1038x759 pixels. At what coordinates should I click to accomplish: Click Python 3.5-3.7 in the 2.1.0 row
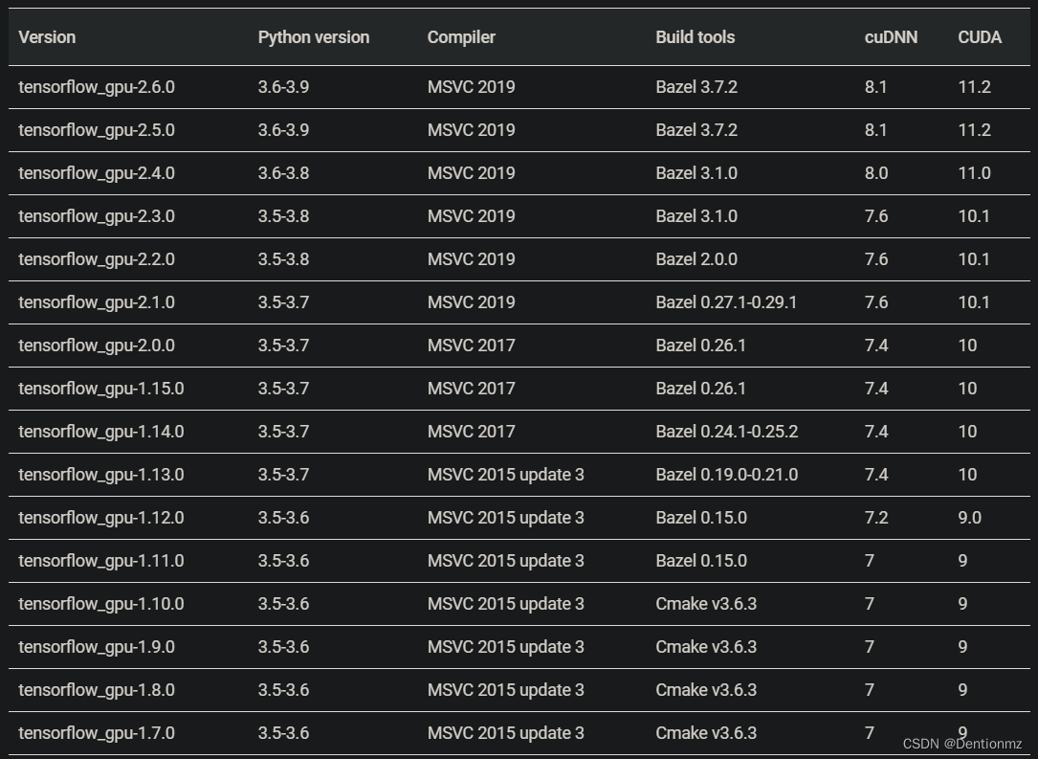coord(283,302)
